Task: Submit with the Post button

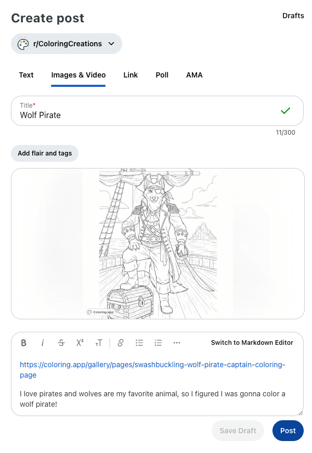Action: pos(288,431)
